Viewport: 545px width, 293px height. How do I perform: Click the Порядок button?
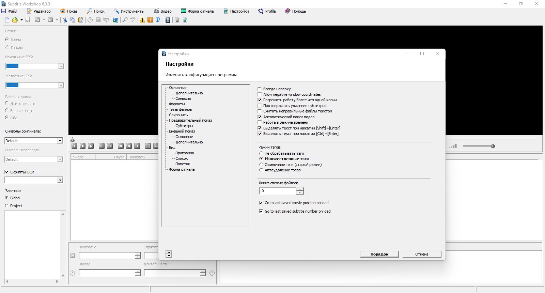click(x=379, y=254)
